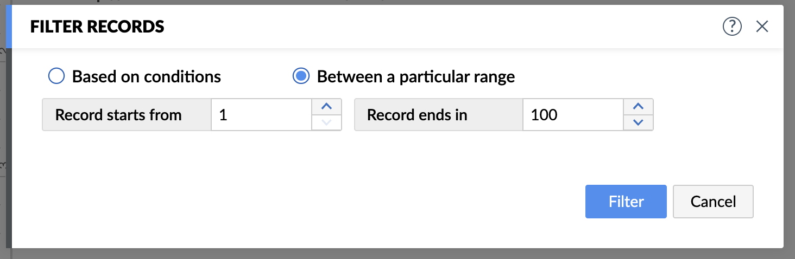Select the Based on conditions radio button
This screenshot has width=795, height=259.
pos(56,76)
